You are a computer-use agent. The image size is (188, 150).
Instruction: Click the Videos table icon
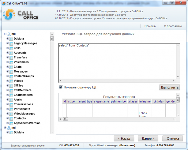tap(11, 81)
